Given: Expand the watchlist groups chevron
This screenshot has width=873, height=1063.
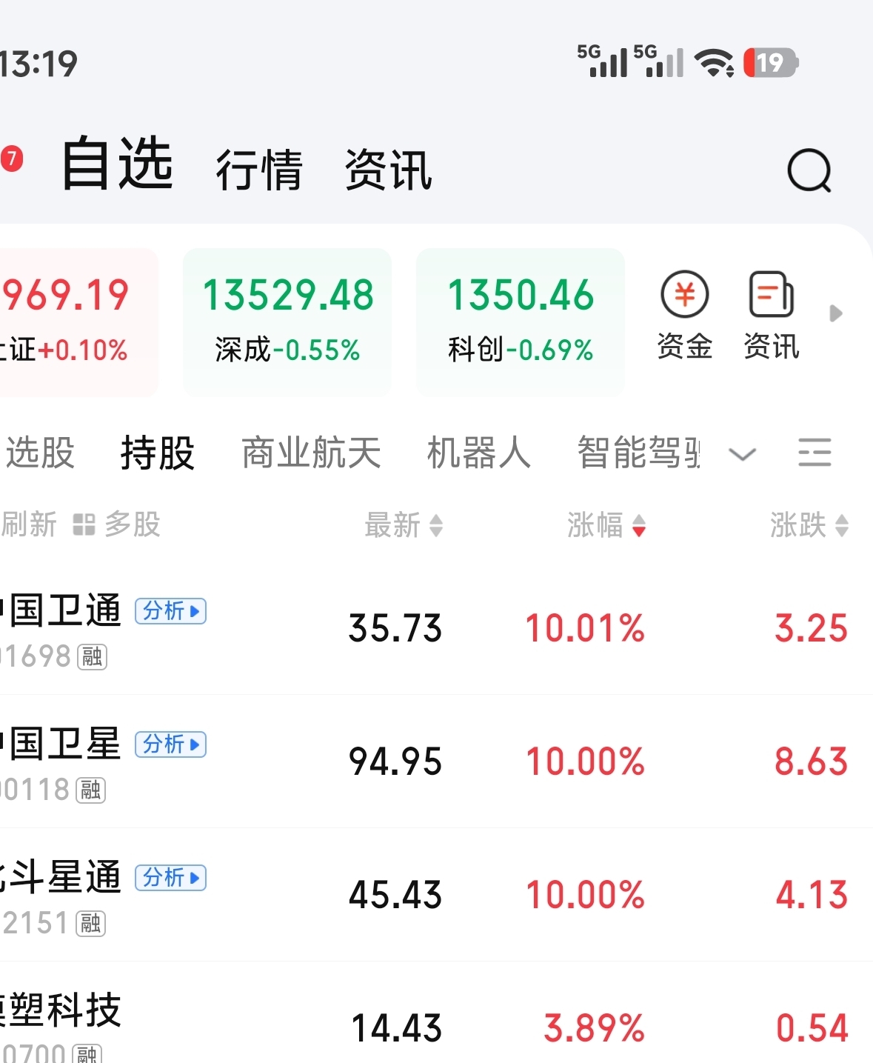Looking at the screenshot, I should (x=742, y=453).
